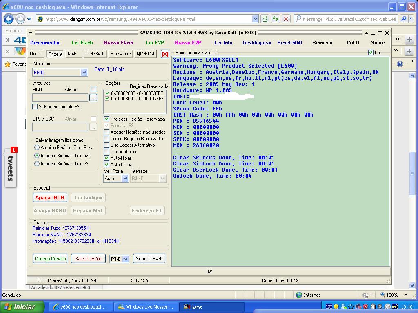Click the Favoritos star icon in IE
This screenshot has height=313, width=418.
tap(7, 64)
